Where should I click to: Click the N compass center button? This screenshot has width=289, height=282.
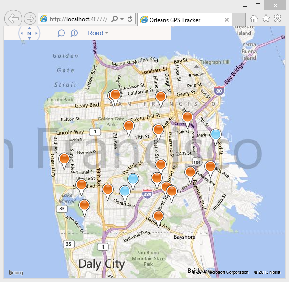click(x=29, y=33)
